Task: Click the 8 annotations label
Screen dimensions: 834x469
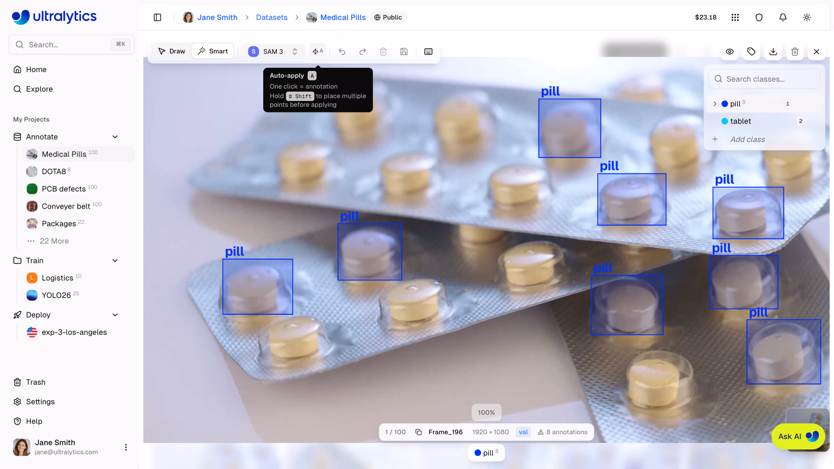Action: coord(563,432)
